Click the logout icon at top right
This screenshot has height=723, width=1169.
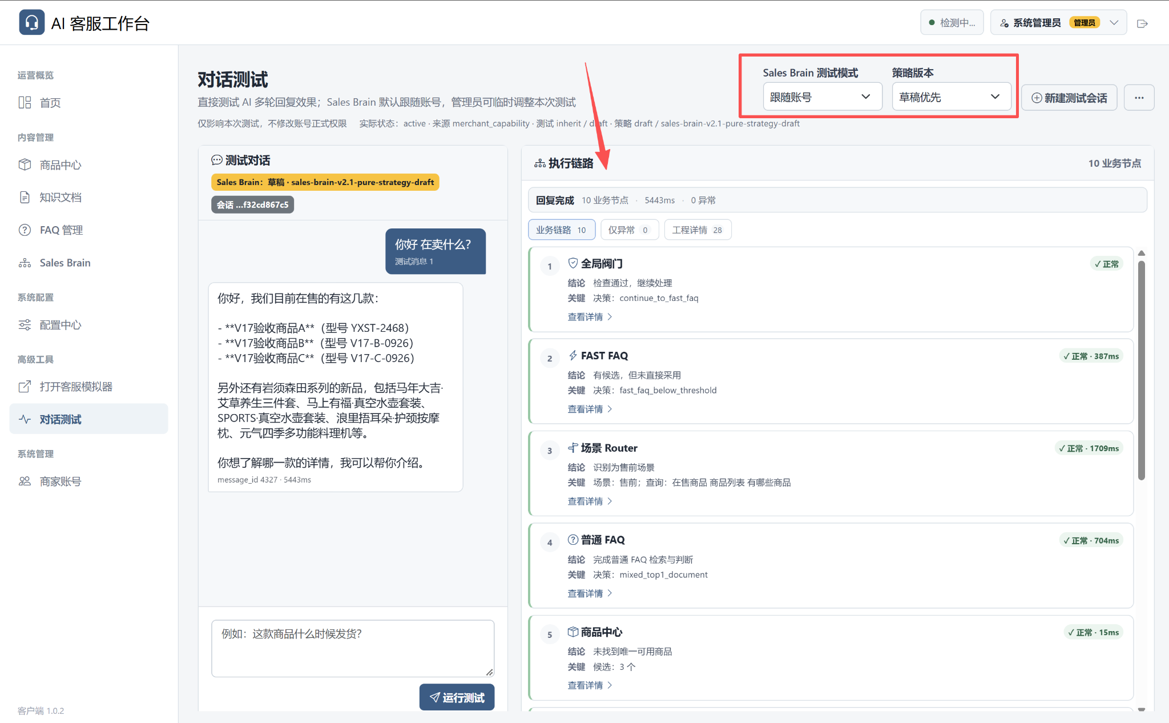pyautogui.click(x=1142, y=23)
